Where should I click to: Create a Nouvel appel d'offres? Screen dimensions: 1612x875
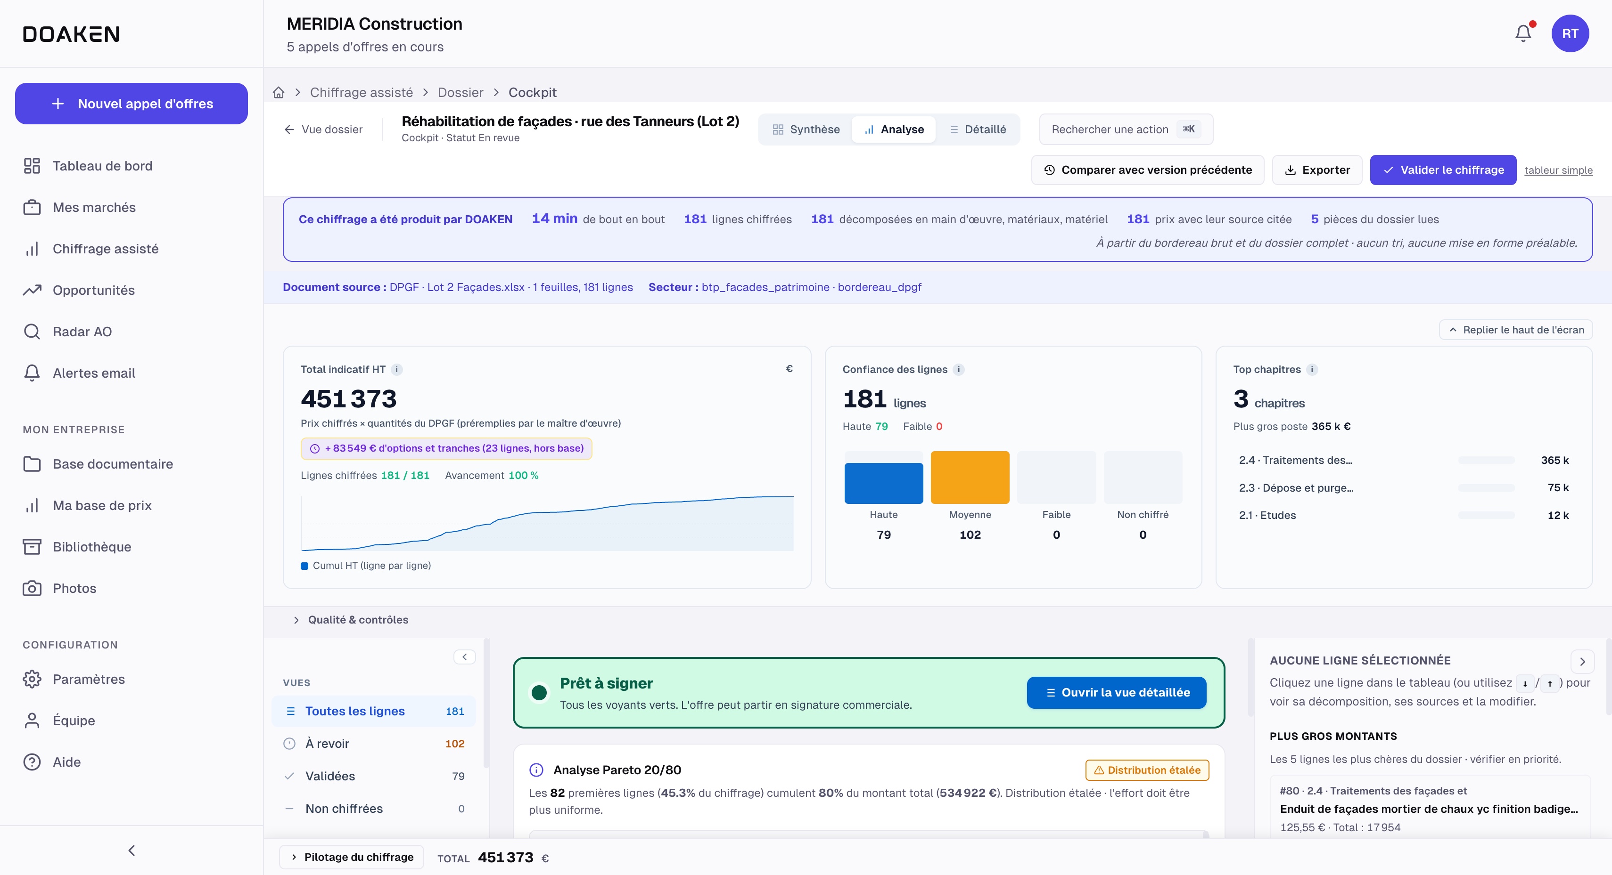tap(132, 104)
